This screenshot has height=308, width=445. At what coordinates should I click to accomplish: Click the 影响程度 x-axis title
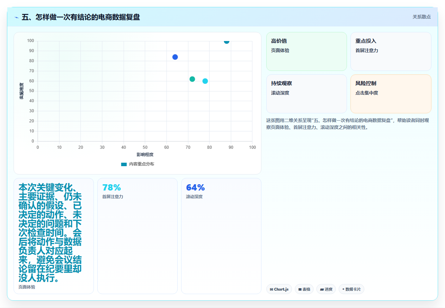(x=145, y=154)
